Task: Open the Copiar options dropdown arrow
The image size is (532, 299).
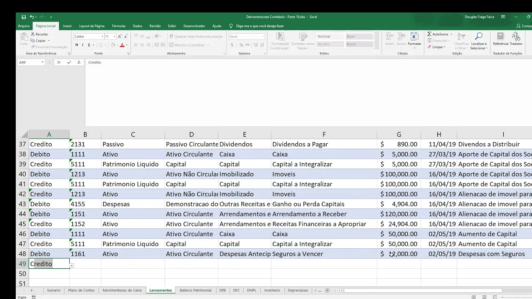Action: (x=49, y=41)
